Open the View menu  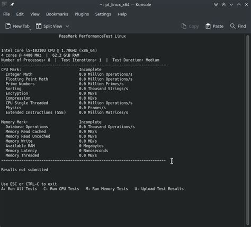coord(35,14)
